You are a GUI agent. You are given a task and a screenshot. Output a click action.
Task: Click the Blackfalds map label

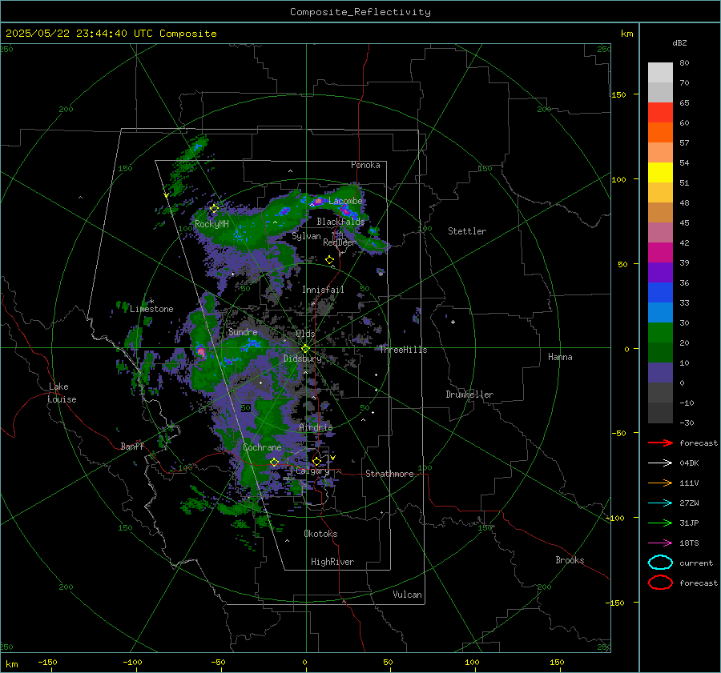pos(340,222)
